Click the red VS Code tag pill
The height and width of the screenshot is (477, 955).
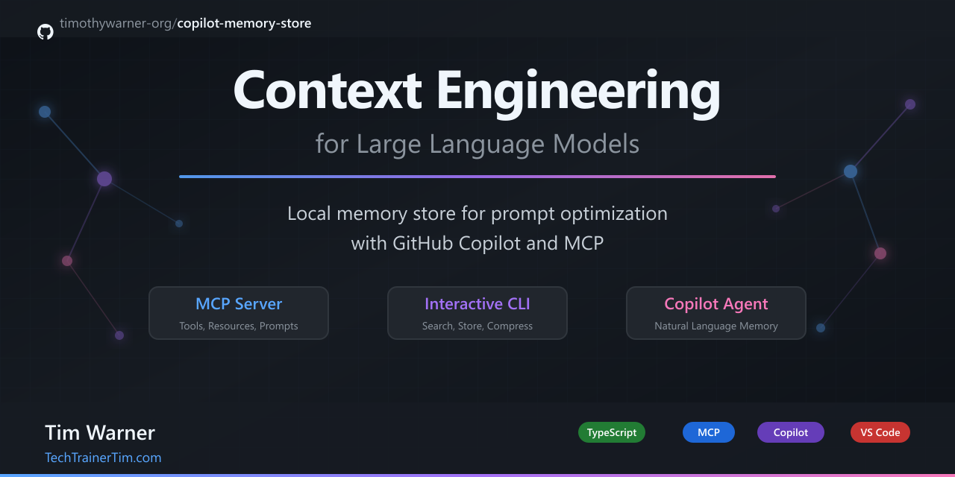coord(880,432)
